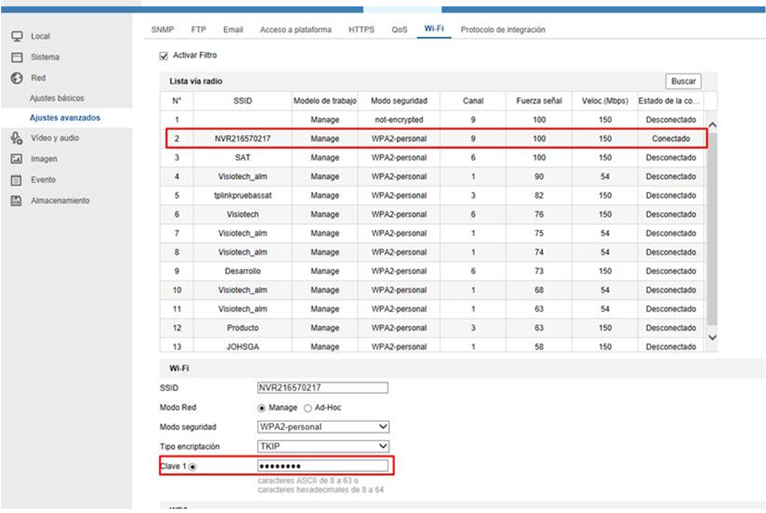This screenshot has width=766, height=513.
Task: Open the Vídeo y audio microphone icon
Action: tap(17, 138)
